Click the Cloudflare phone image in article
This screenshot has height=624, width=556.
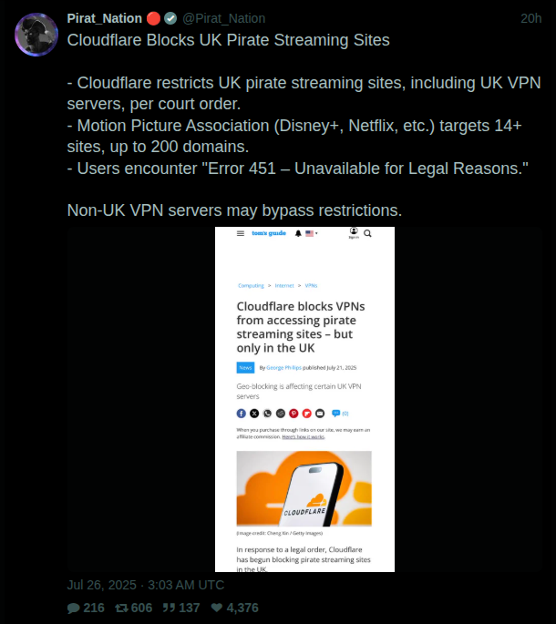pyautogui.click(x=304, y=488)
